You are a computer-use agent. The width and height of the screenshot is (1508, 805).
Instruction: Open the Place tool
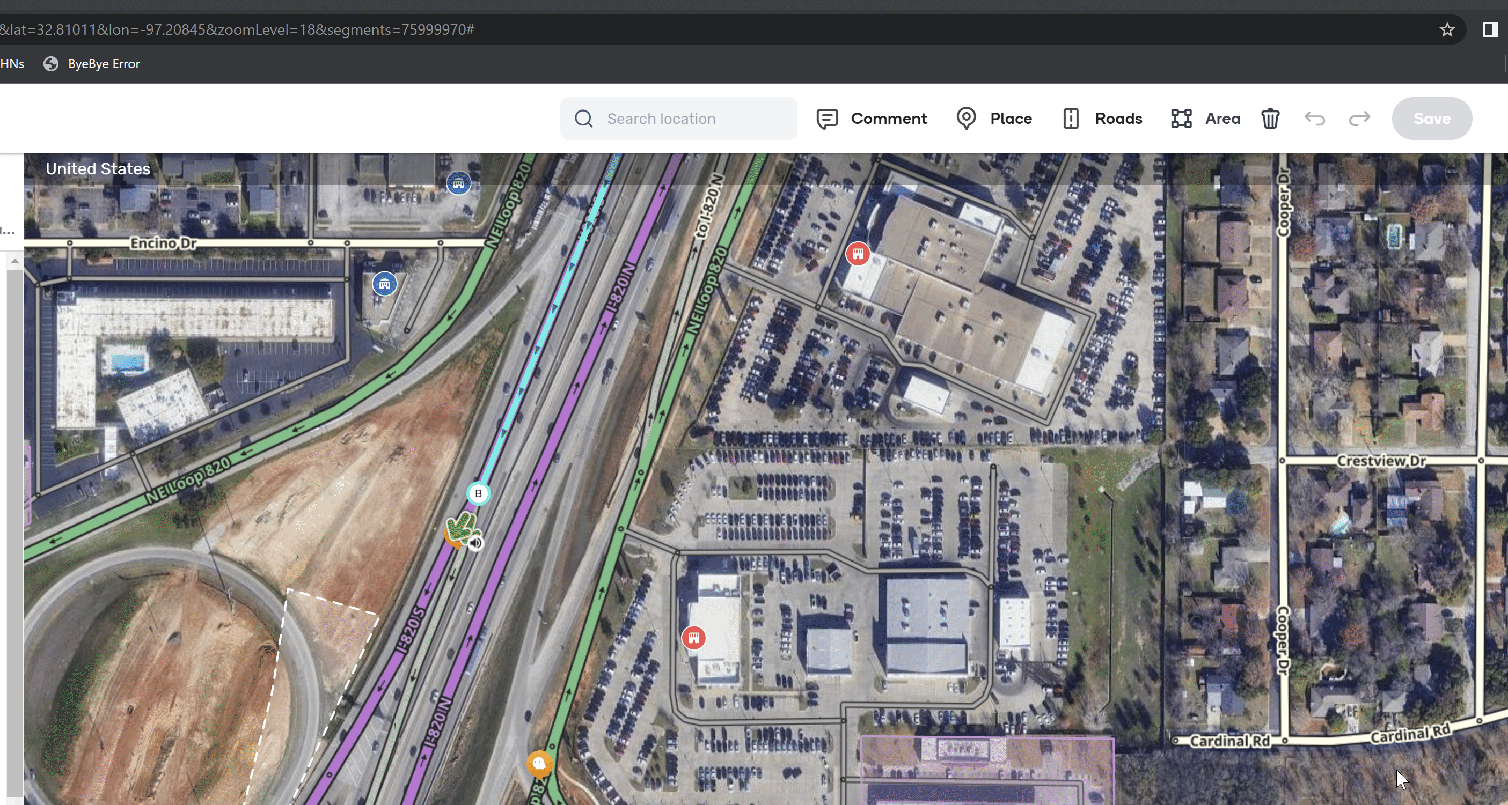(x=994, y=118)
